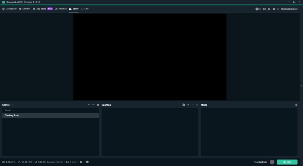Screen dimensions: 303x166
Task: Click the '1.3% CPU' status text
Action: click(x=11, y=162)
